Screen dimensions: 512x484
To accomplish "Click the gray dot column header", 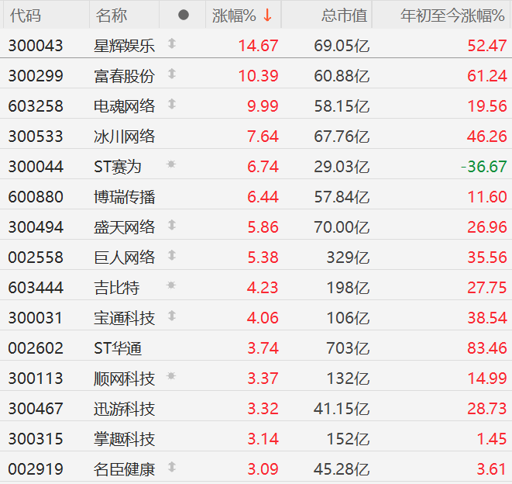I will point(184,15).
